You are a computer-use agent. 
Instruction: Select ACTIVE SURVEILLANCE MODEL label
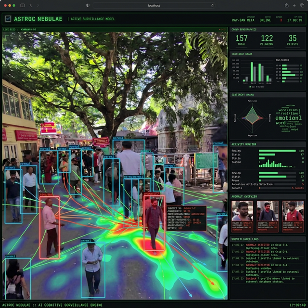pos(93,19)
